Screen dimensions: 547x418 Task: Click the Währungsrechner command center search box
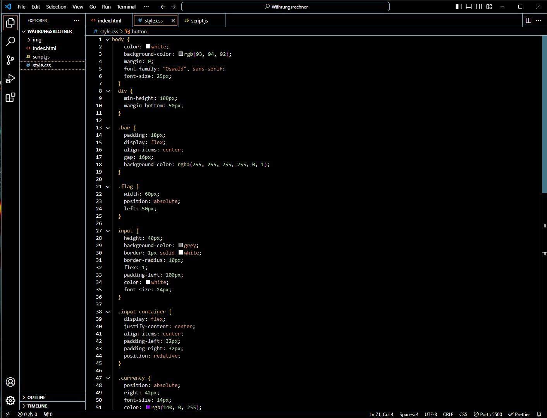point(286,7)
